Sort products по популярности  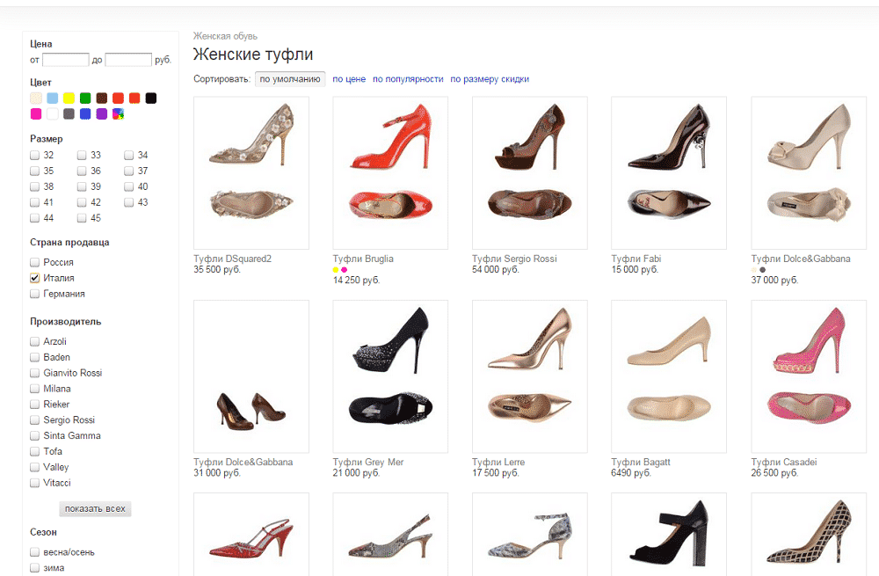pyautogui.click(x=408, y=79)
